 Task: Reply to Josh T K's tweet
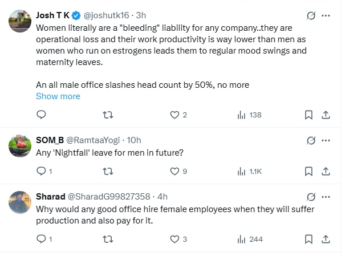41,115
